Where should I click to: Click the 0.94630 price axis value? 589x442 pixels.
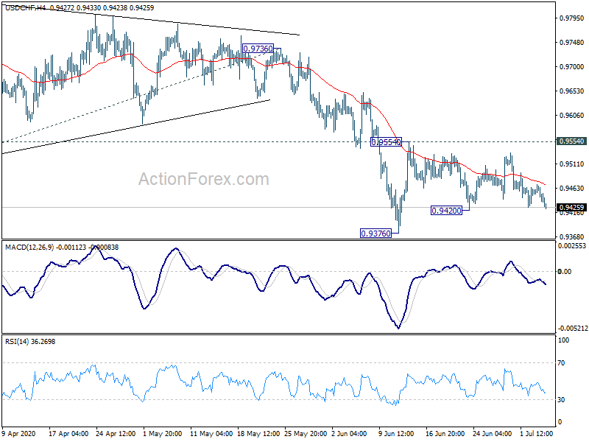572,189
